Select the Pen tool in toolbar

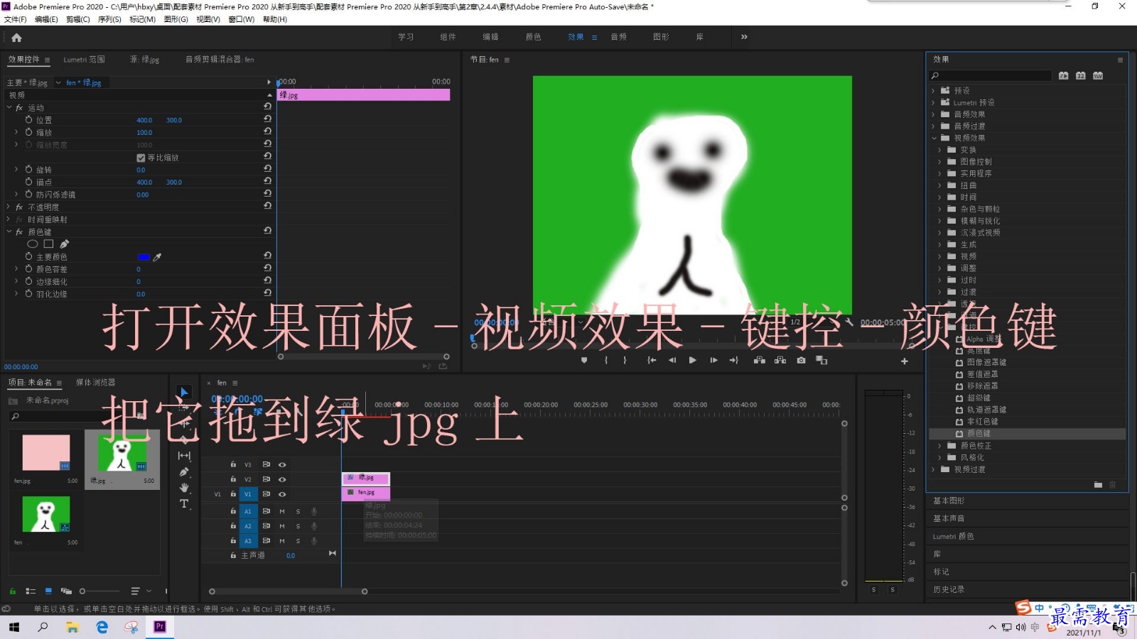pos(184,471)
